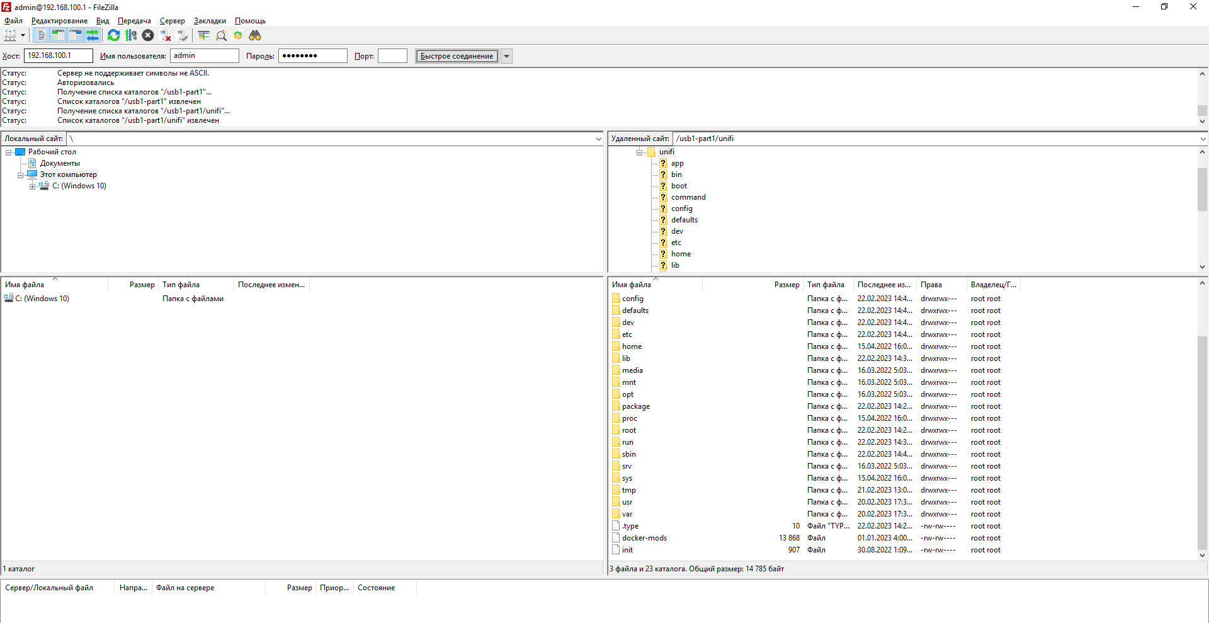Open the Site Manager dropdown arrow

coord(23,36)
